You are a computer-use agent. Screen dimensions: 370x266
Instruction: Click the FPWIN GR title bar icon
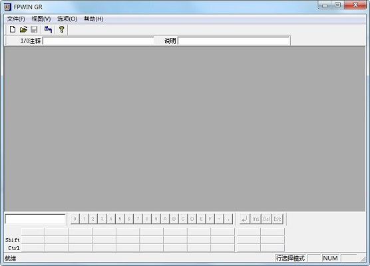tap(7, 7)
